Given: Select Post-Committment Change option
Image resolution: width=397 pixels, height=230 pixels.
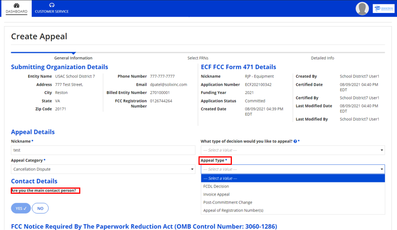Looking at the screenshot, I should tap(227, 202).
